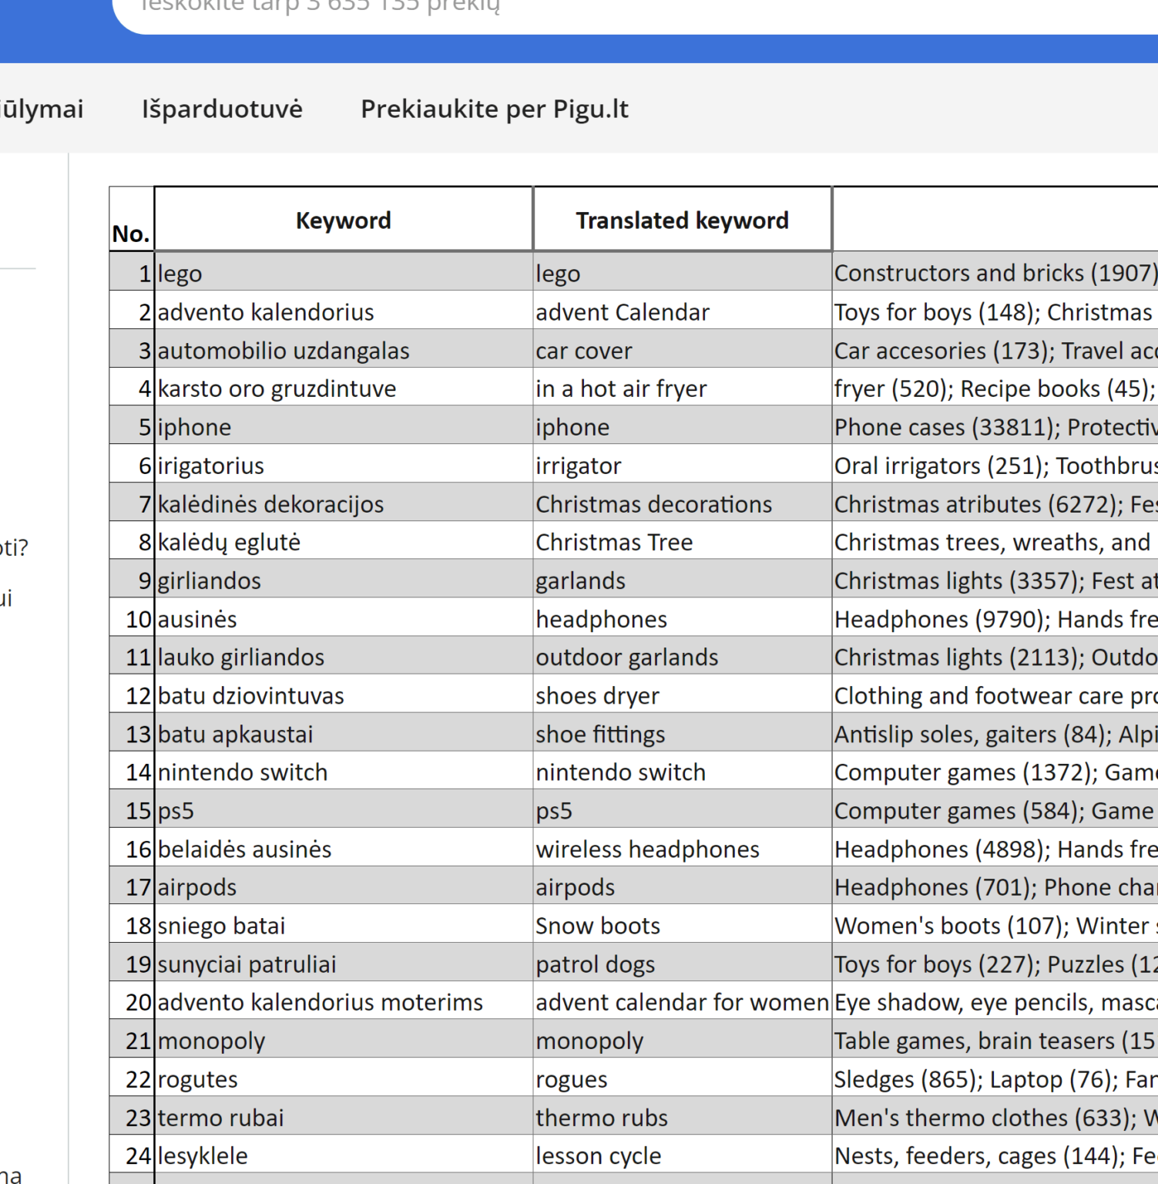Select the 'batu apkaustai' cell
The width and height of the screenshot is (1158, 1184).
344,732
